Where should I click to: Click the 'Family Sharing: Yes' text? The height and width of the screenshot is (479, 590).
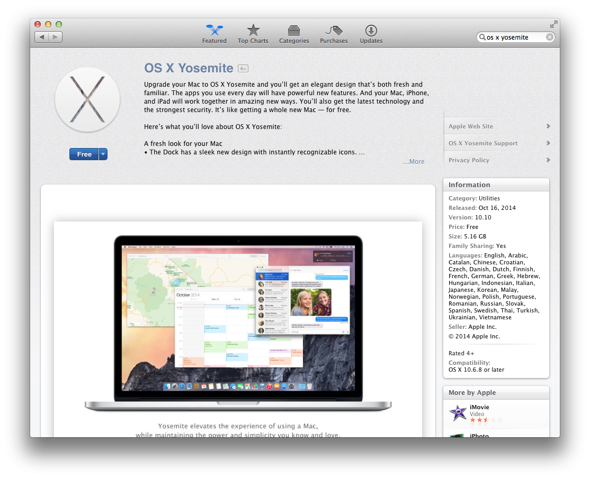click(x=477, y=246)
